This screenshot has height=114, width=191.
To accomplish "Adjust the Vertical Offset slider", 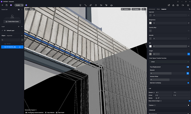I will tap(169, 80).
